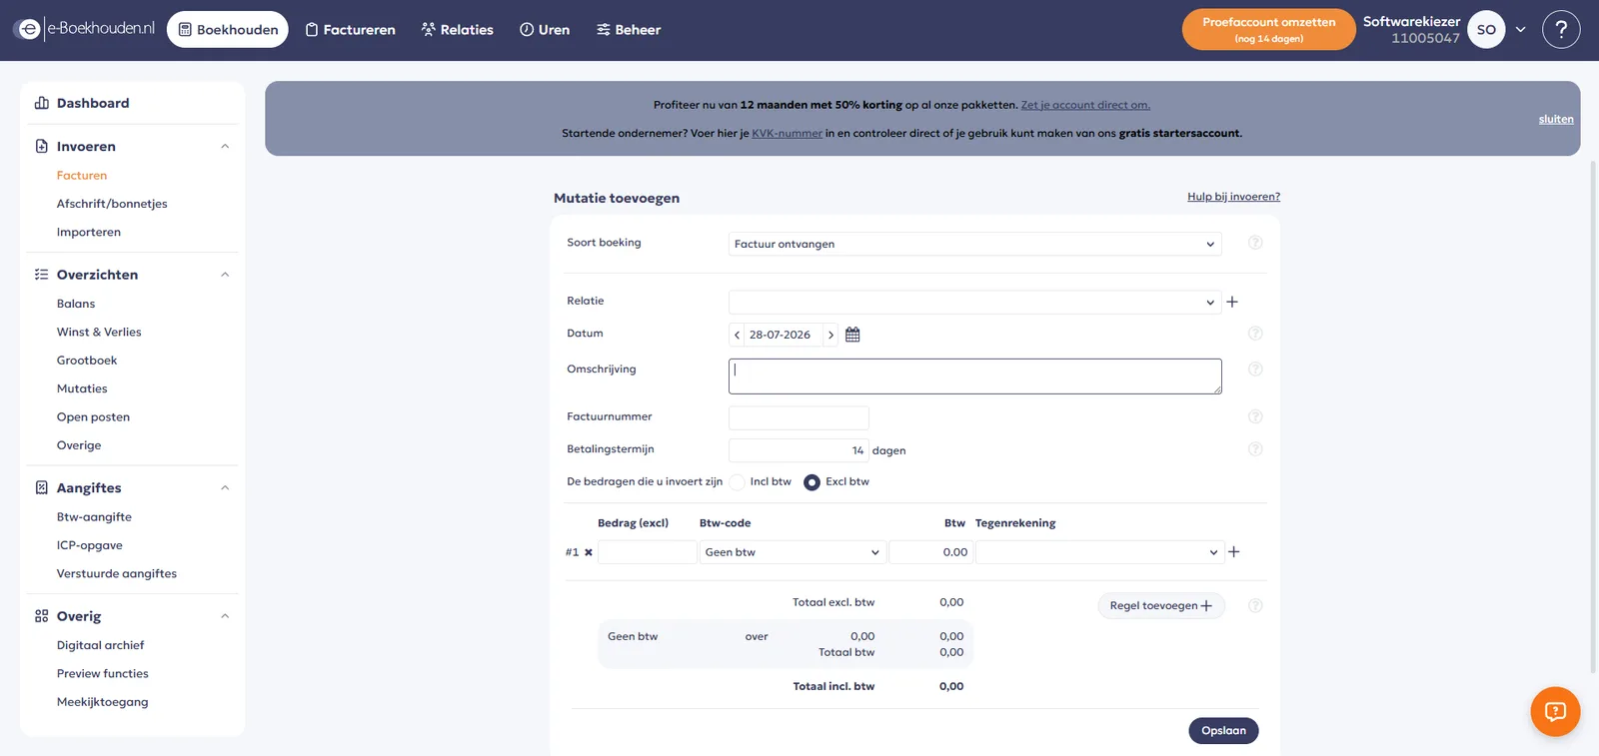This screenshot has width=1599, height=756.
Task: Focus the Omschrijving text area
Action: click(975, 377)
